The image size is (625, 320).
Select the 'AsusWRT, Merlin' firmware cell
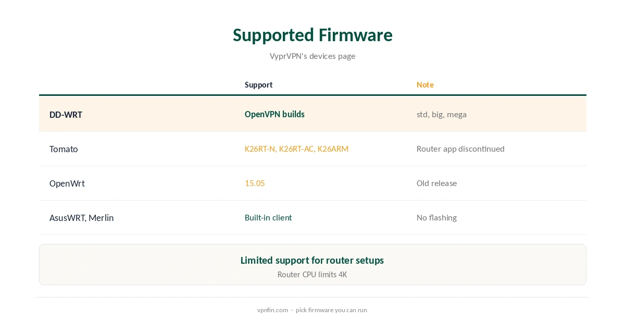81,218
